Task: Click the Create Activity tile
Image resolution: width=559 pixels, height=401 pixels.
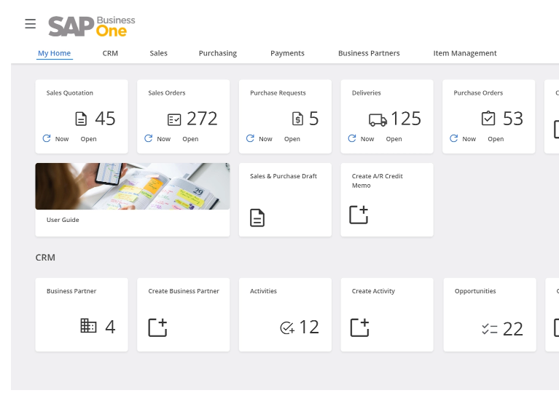Action: (x=387, y=314)
